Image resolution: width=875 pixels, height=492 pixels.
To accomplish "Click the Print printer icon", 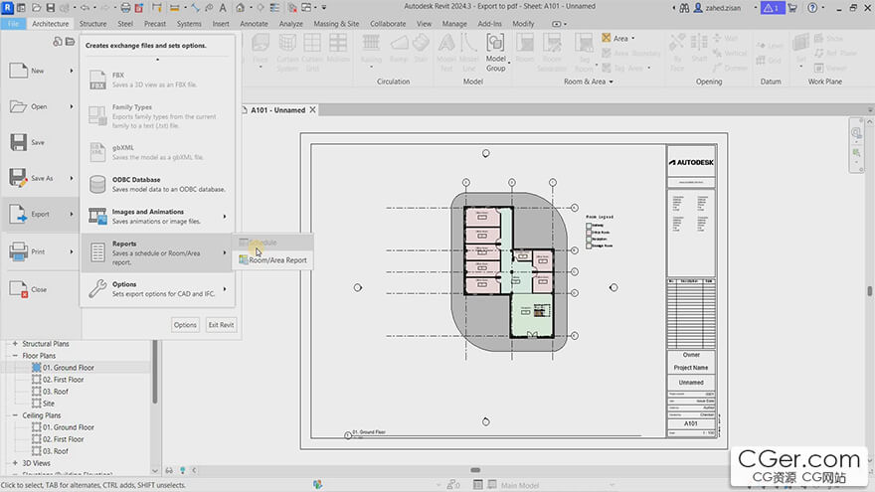I will [18, 252].
